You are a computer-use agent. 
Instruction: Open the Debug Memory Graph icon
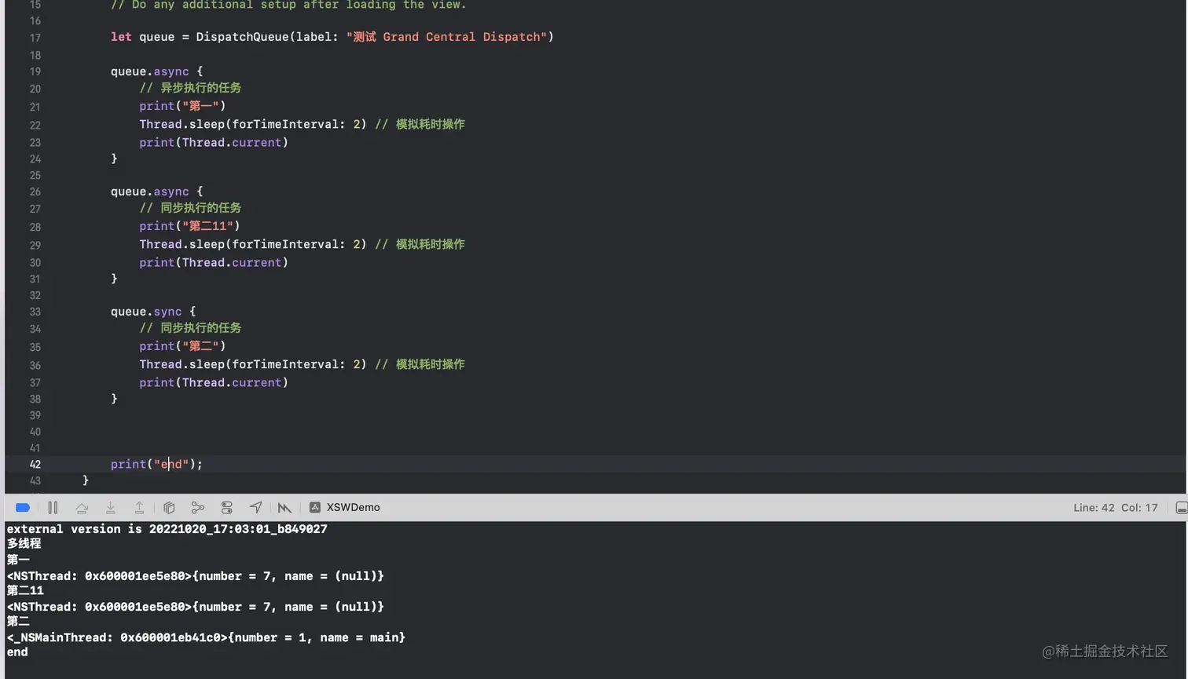[x=198, y=508]
